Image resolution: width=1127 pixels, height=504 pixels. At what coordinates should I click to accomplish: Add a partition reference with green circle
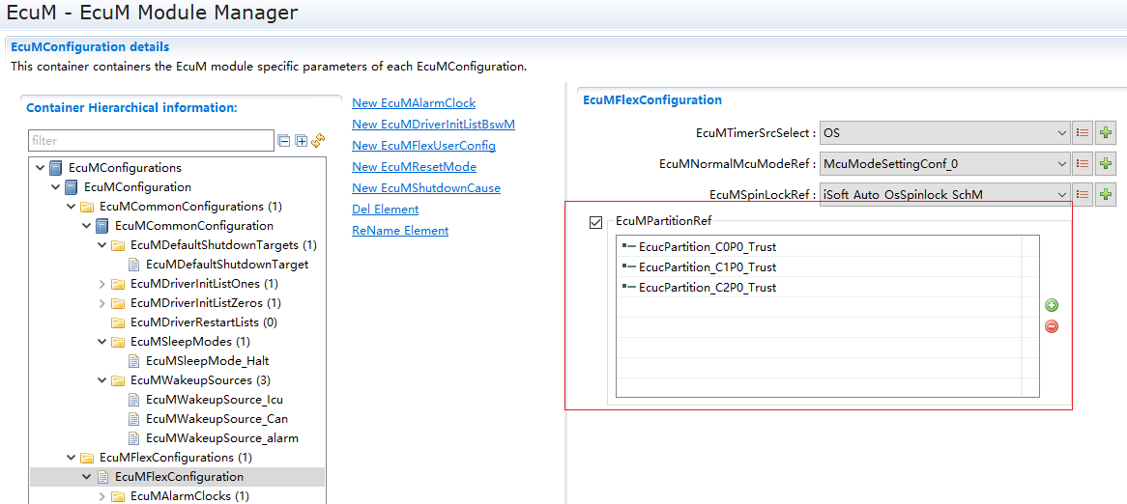coord(1052,306)
